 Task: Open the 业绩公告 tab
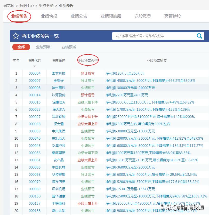(79, 16)
